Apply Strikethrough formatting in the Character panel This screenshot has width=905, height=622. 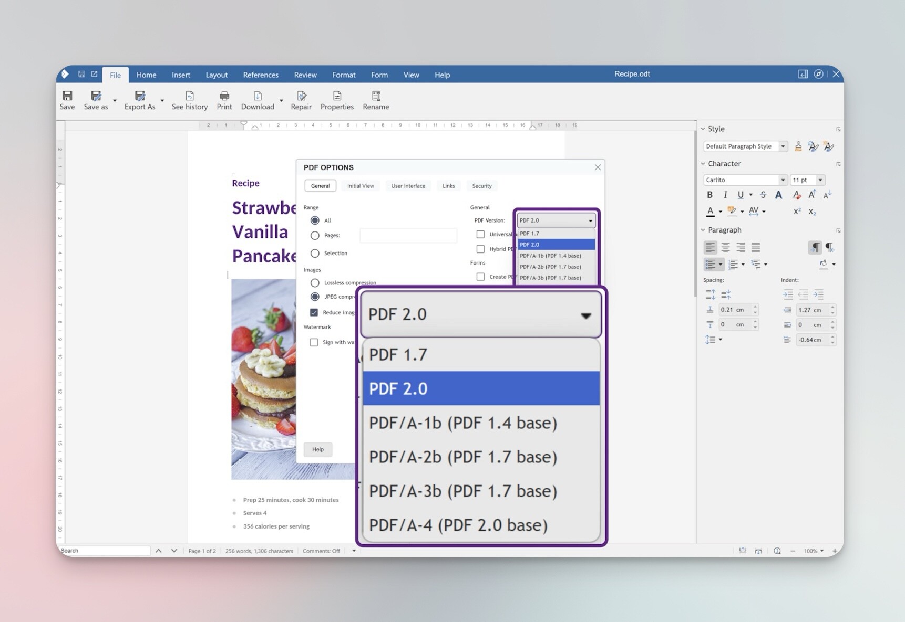[763, 194]
